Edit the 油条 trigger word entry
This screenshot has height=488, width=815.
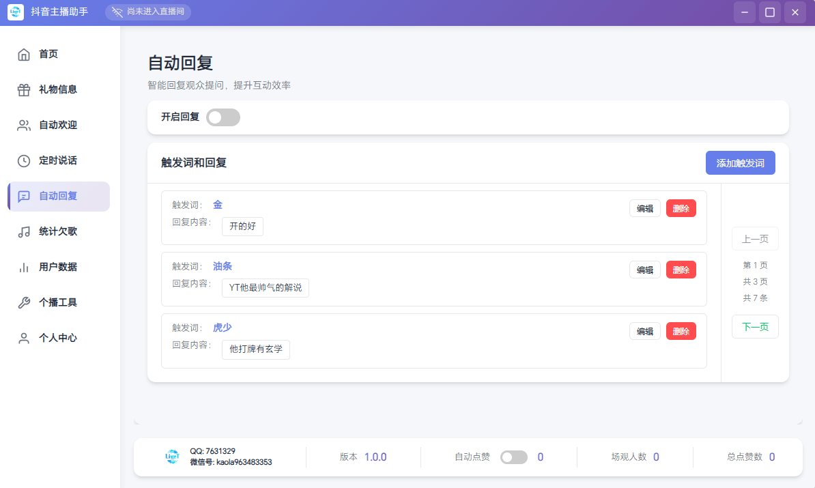click(x=644, y=269)
